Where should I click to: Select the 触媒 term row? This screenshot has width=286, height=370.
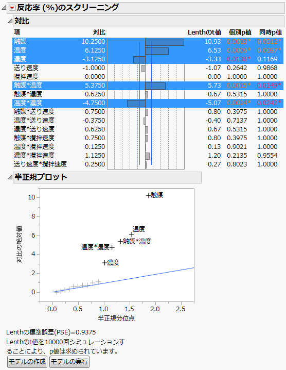click(148, 42)
